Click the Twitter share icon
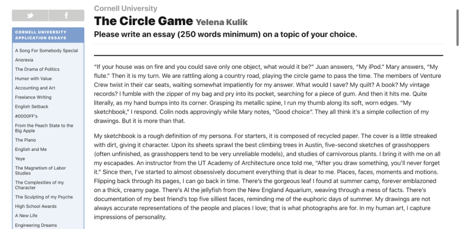 click(30, 16)
